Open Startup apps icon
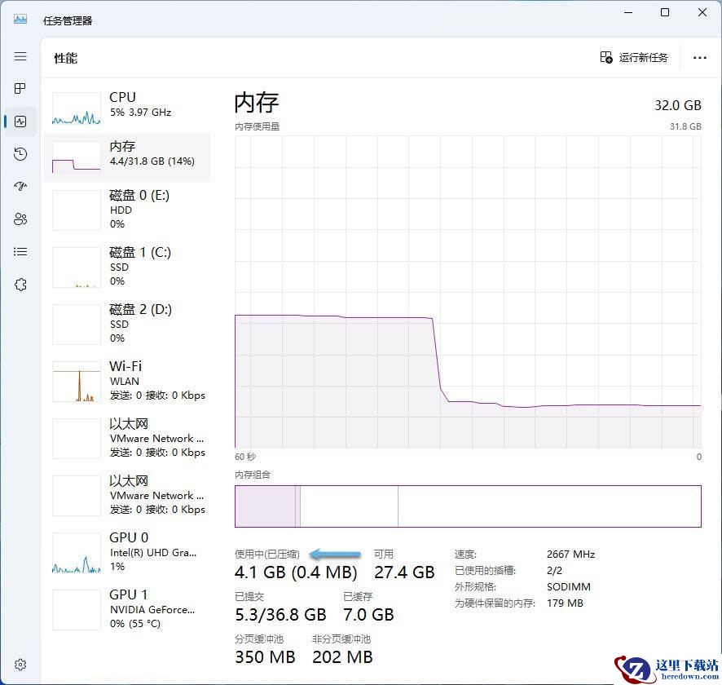 point(20,186)
